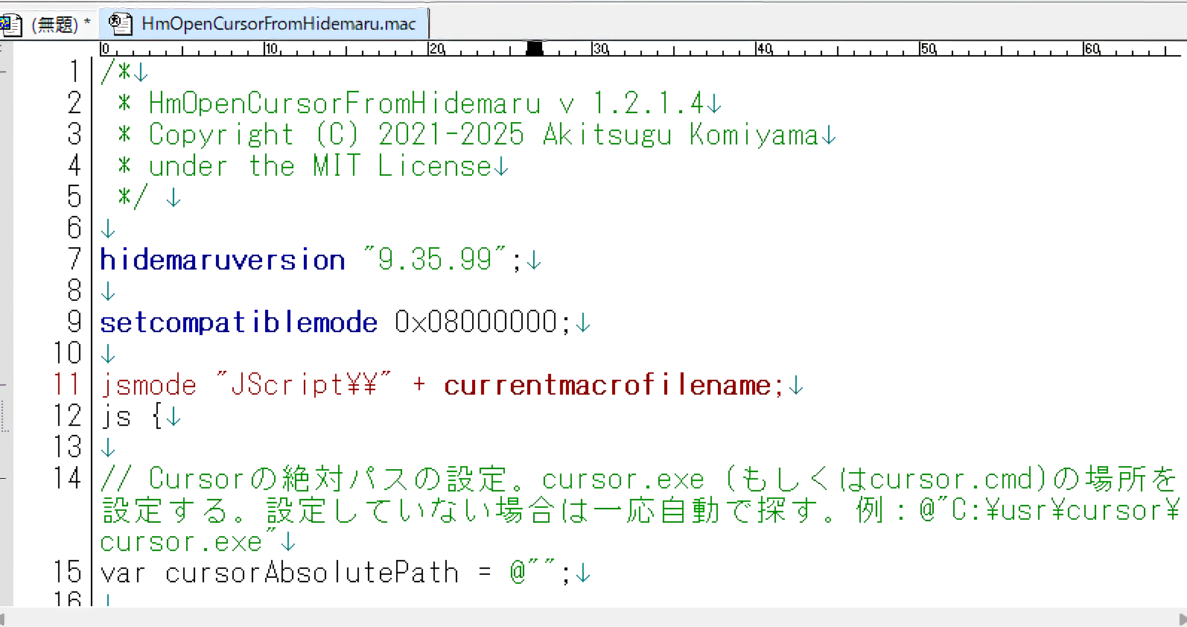The height and width of the screenshot is (627, 1187).
Task: Click the cursorAbsolutePath variable name
Action: (x=311, y=573)
